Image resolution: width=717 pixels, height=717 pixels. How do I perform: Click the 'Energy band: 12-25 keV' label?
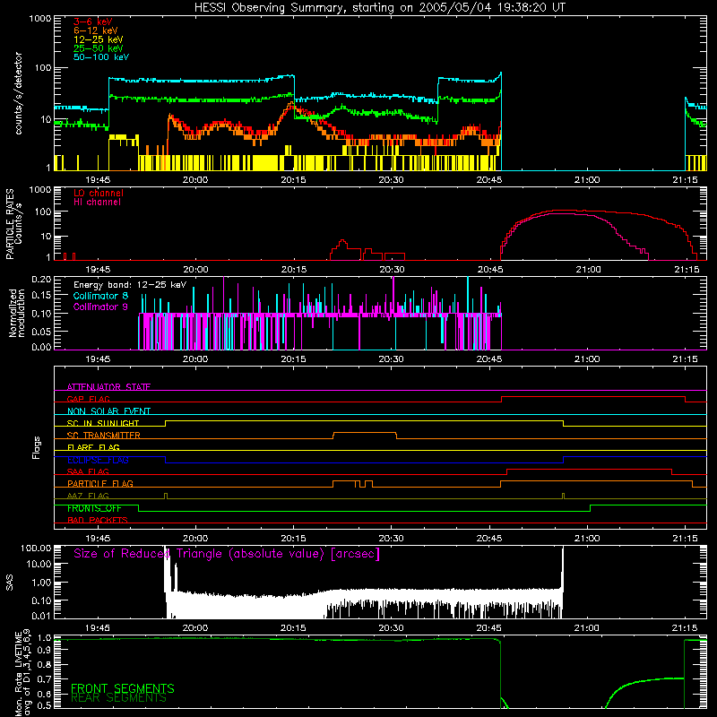130,285
